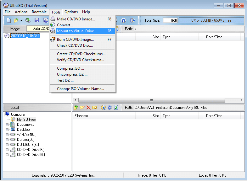Click the Open file toolbar icon

(x=16, y=20)
